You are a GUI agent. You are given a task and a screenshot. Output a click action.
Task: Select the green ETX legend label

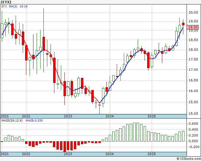pyautogui.click(x=4, y=6)
